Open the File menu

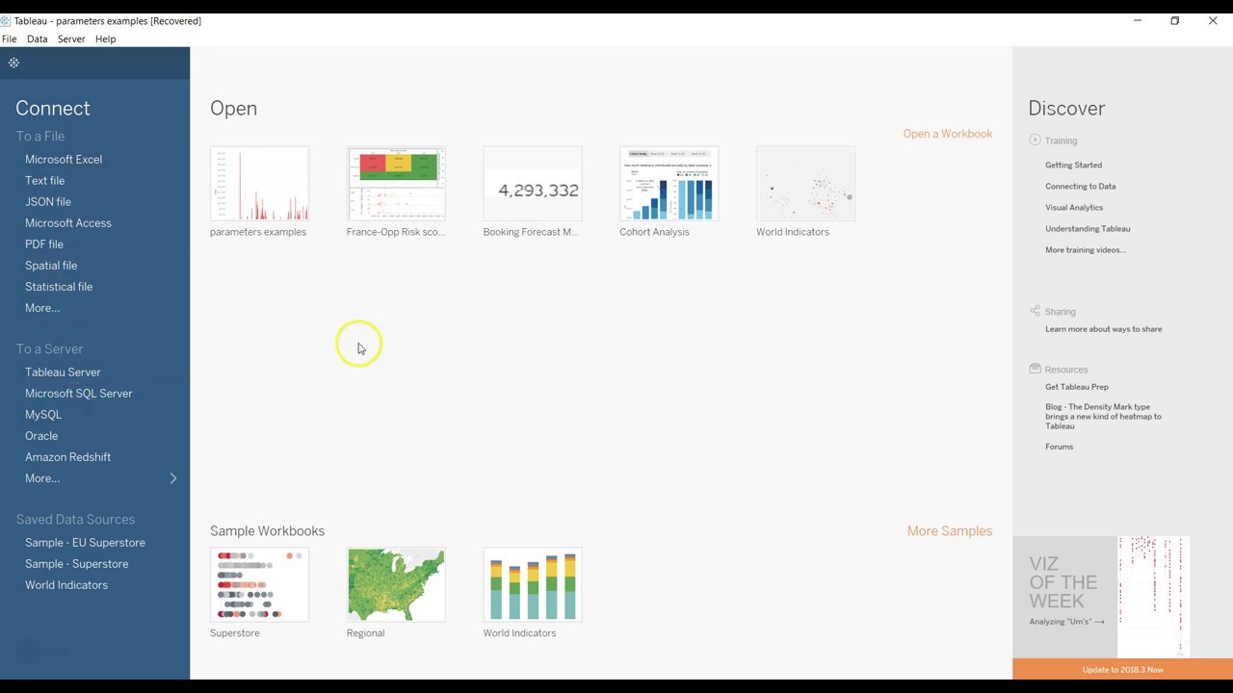tap(10, 39)
